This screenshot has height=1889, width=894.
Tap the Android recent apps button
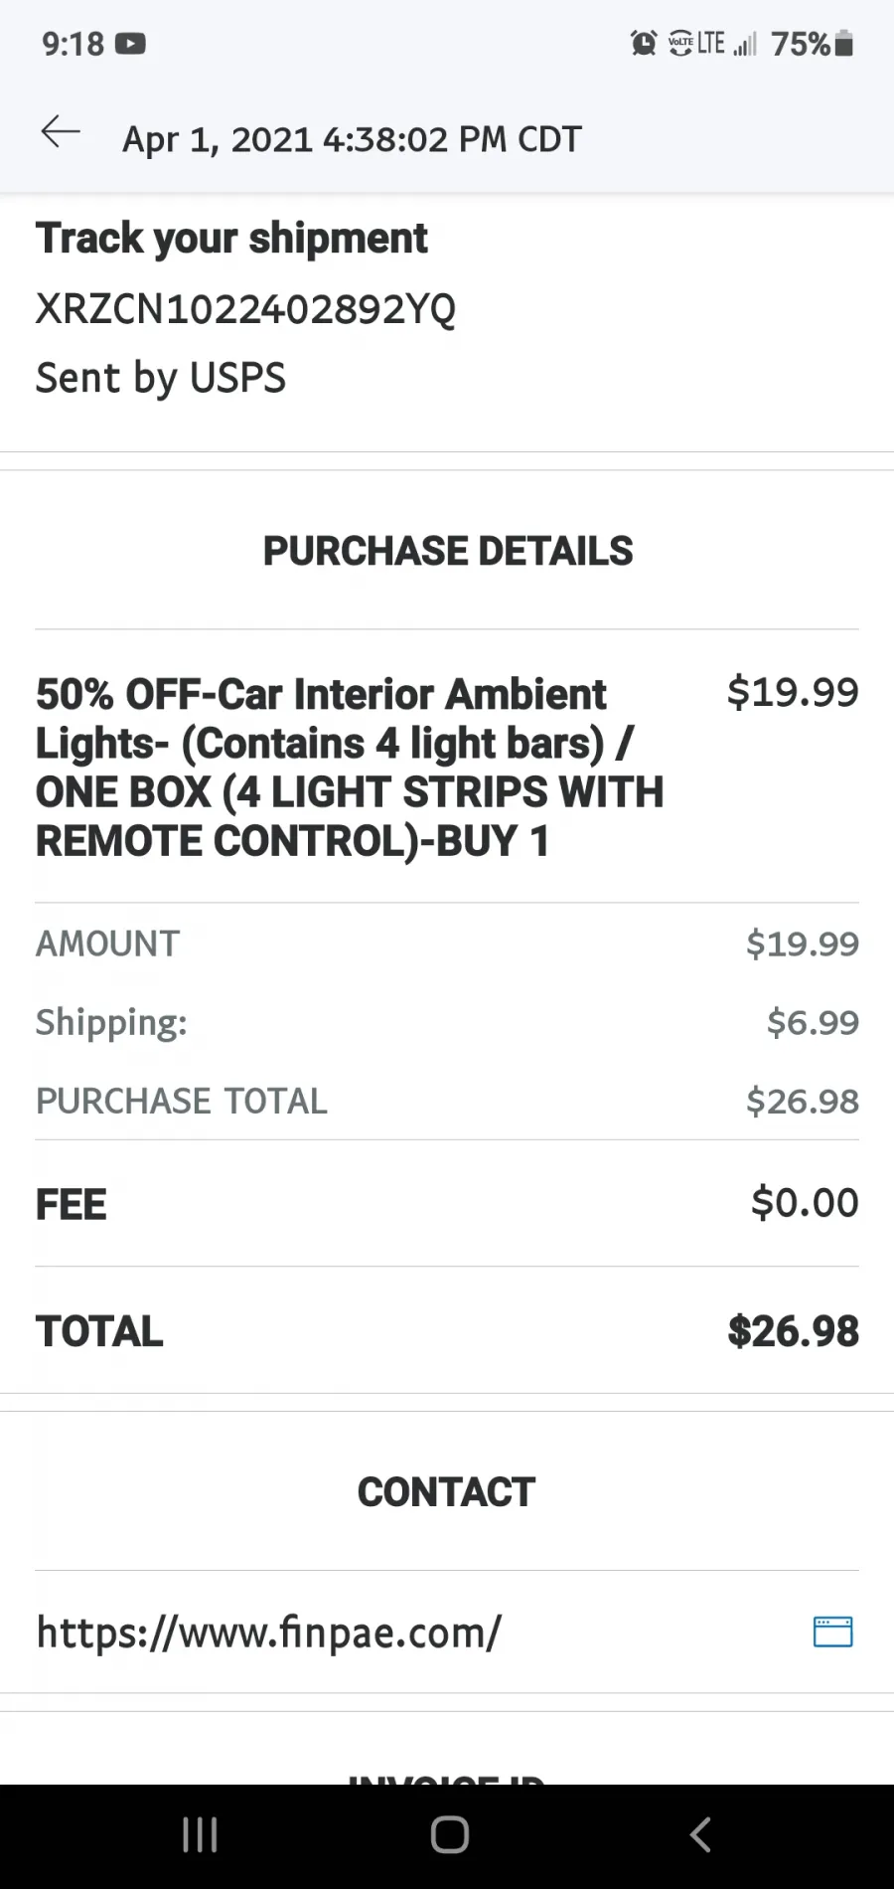click(x=200, y=1834)
